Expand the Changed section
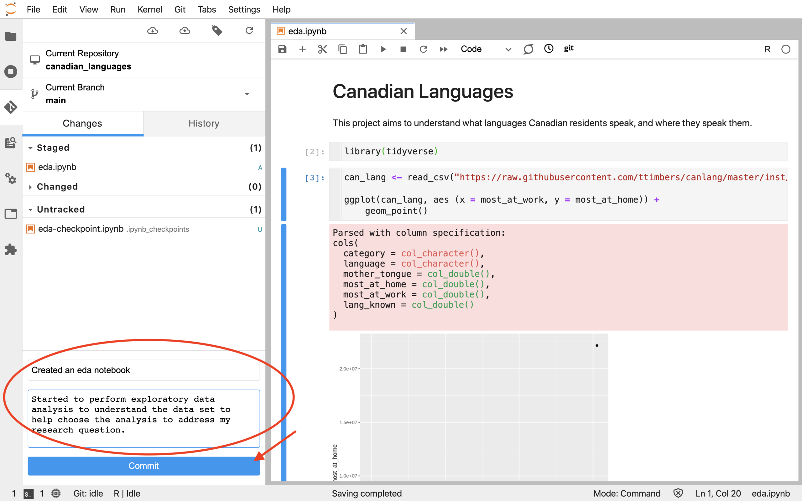The width and height of the screenshot is (802, 501). [30, 187]
